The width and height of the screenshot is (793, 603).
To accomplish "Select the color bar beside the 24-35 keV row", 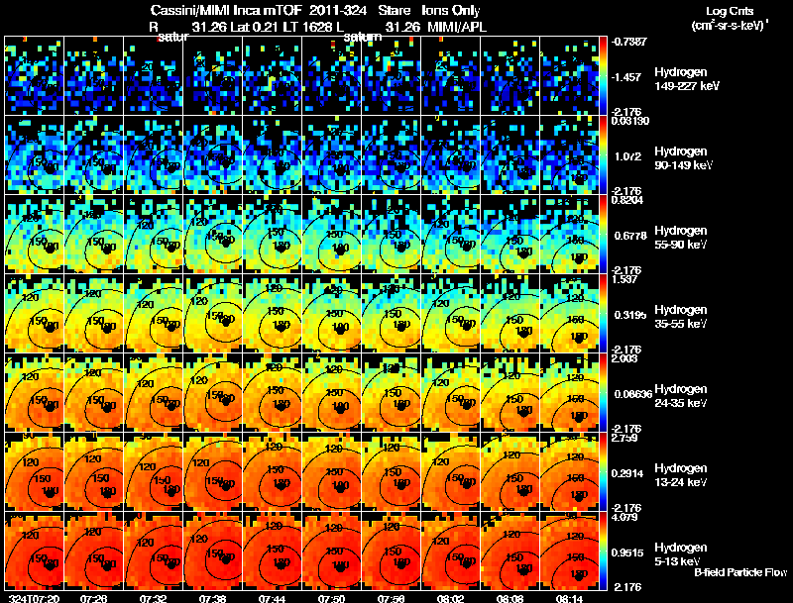I will coord(603,393).
